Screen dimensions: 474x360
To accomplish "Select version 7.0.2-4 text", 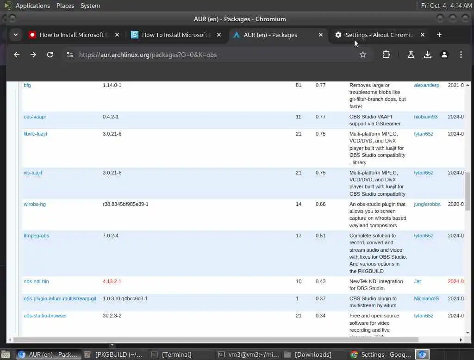I will point(111,236).
